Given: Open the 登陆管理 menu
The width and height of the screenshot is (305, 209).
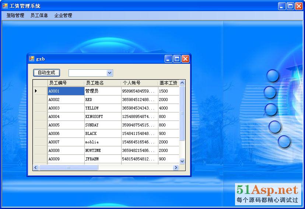Looking at the screenshot, I should click(x=15, y=15).
